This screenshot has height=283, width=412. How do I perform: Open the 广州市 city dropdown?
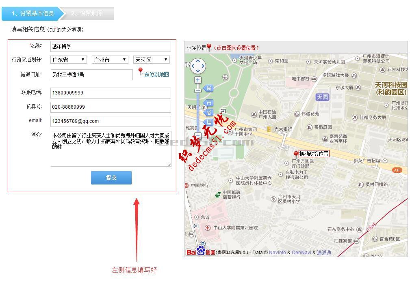(109, 59)
